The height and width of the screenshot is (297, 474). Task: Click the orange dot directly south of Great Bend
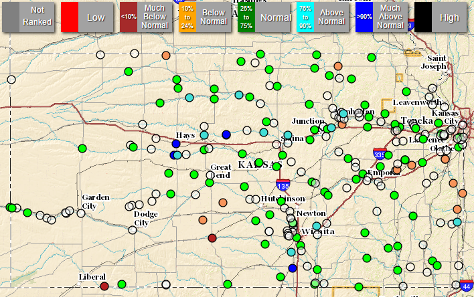coord(223,203)
